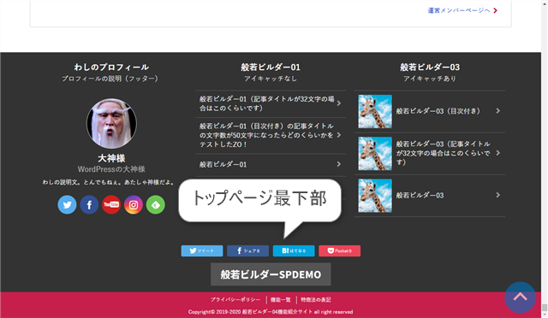
Task: Open the green Feedly icon
Action: coord(156,204)
